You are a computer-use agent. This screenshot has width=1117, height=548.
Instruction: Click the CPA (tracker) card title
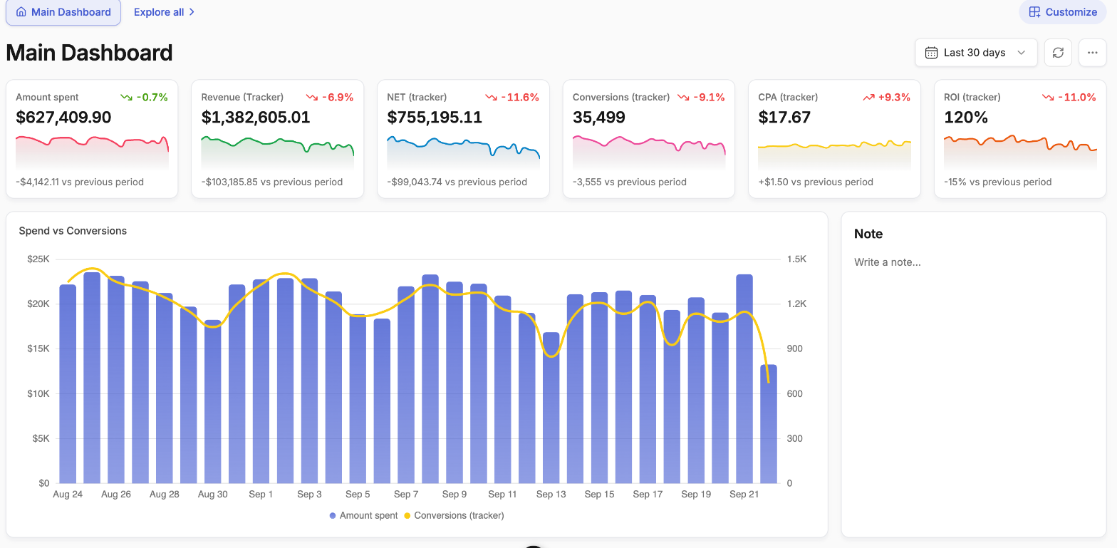point(788,97)
